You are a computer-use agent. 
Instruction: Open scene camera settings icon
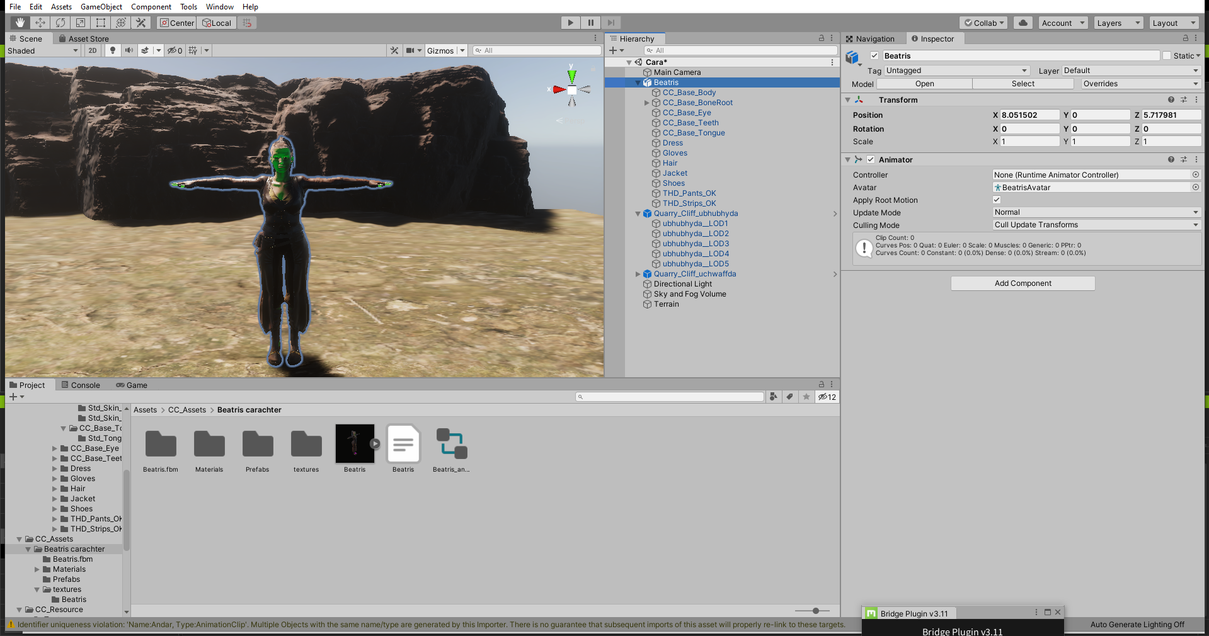(x=410, y=50)
